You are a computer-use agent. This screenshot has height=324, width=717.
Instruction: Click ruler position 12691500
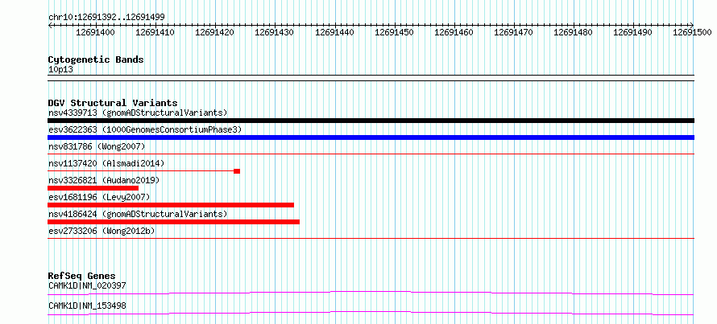pyautogui.click(x=692, y=32)
